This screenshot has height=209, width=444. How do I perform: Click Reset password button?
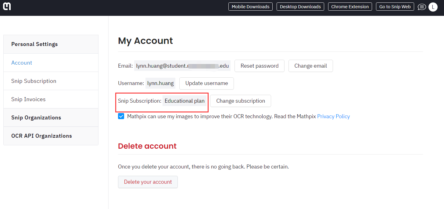pyautogui.click(x=260, y=66)
